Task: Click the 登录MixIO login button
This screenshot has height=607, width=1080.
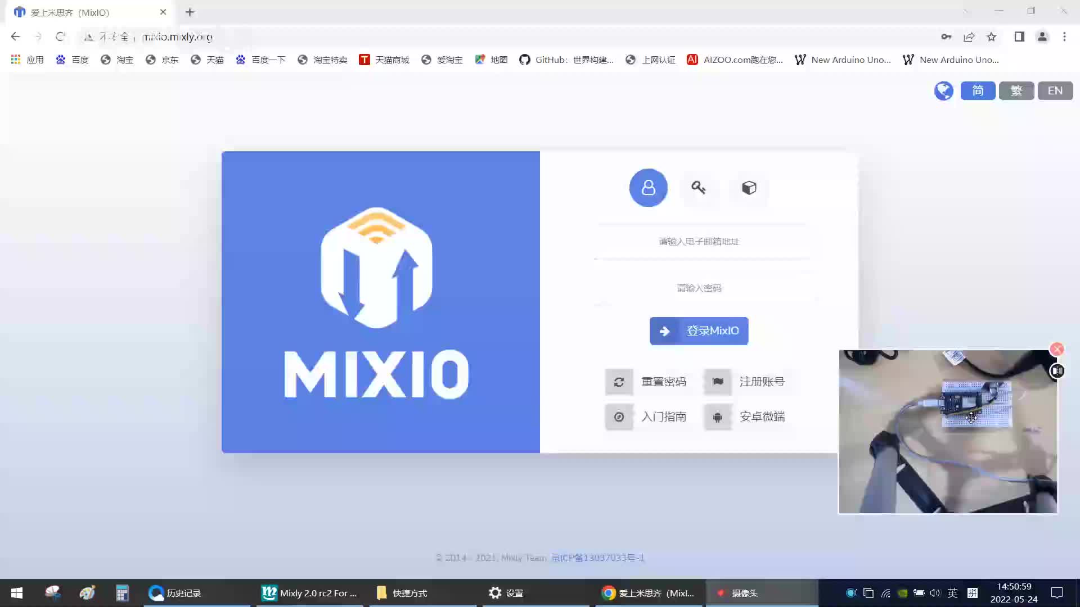Action: coord(699,331)
